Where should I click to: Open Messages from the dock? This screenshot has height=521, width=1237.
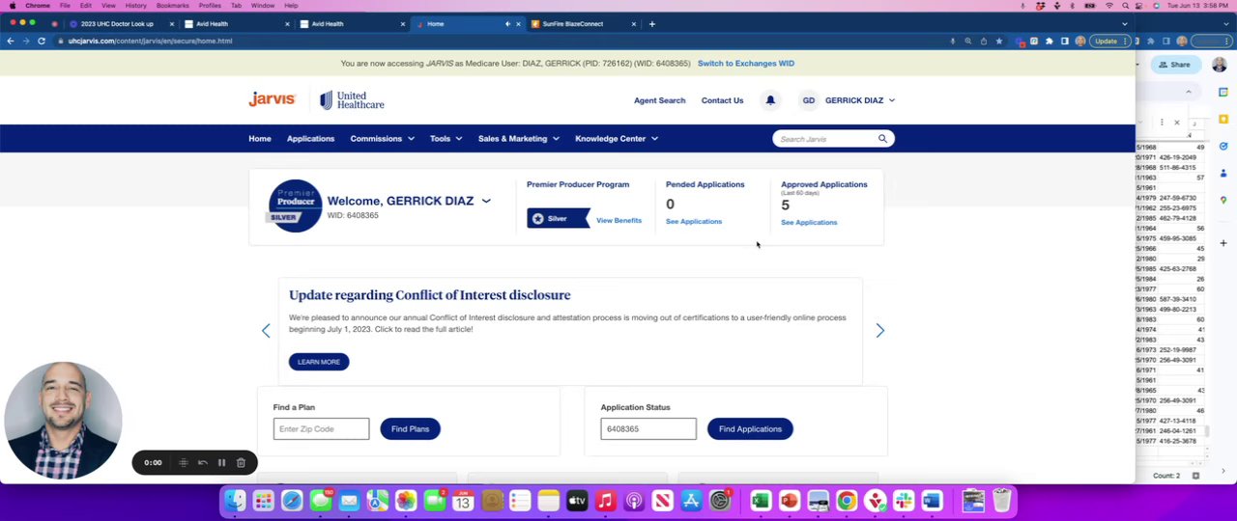pyautogui.click(x=320, y=501)
